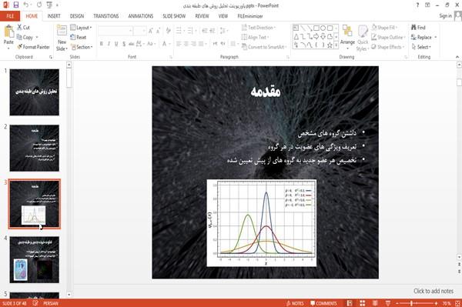The height and width of the screenshot is (307, 462).
Task: Collapse the ribbon arrow
Action: [x=457, y=57]
